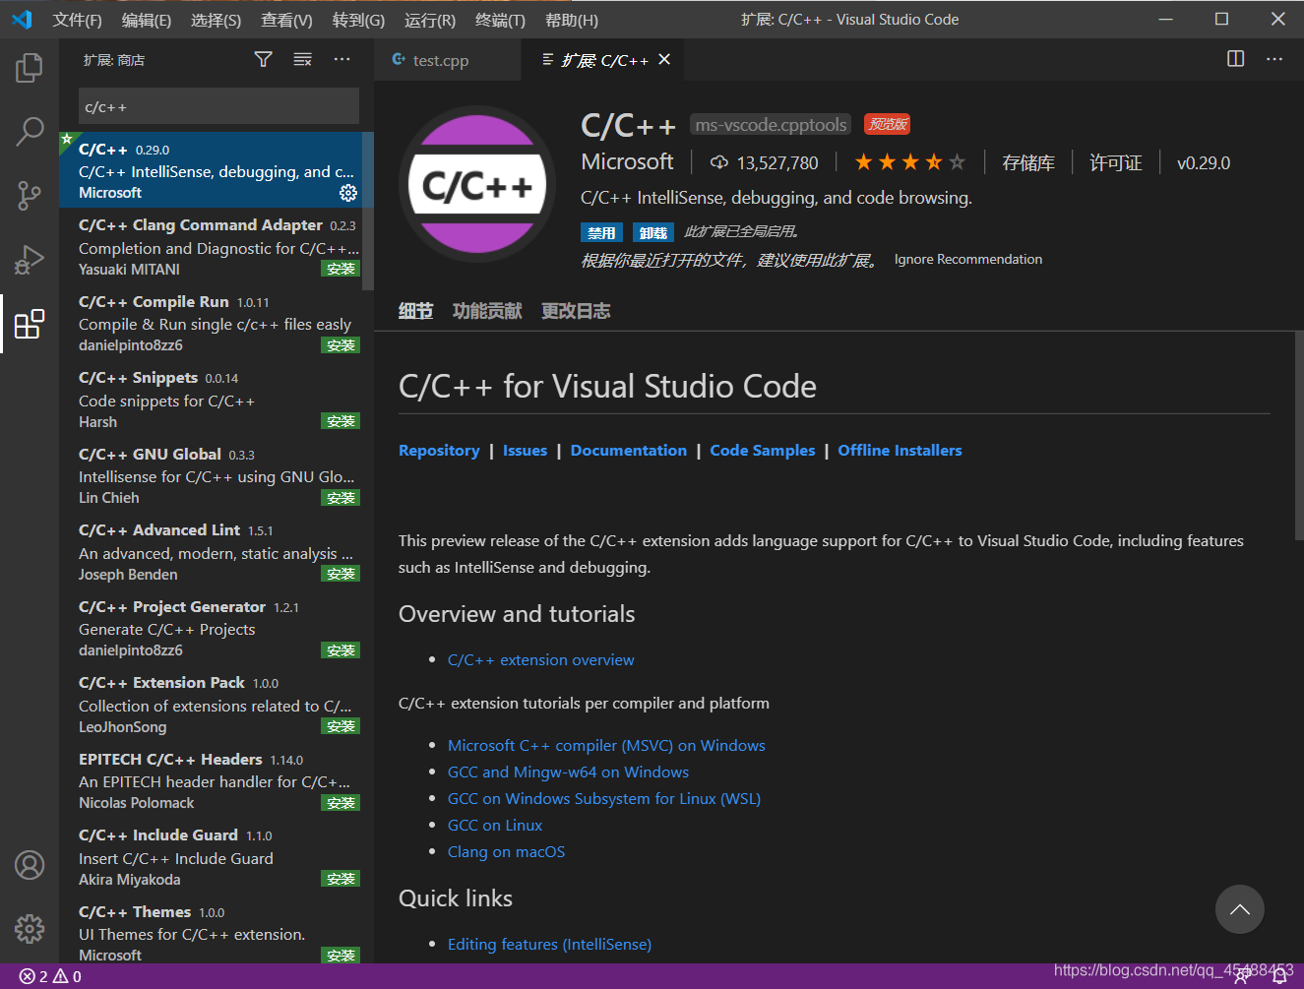Select the Extensions view icon
The image size is (1304, 989).
point(30,323)
